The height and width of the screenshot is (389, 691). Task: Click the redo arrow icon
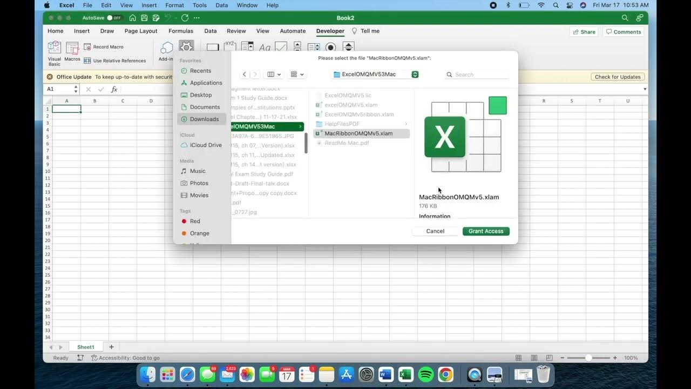185,18
